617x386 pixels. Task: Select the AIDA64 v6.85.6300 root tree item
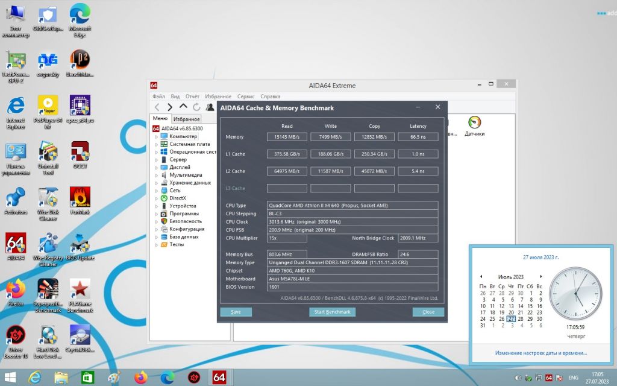182,128
